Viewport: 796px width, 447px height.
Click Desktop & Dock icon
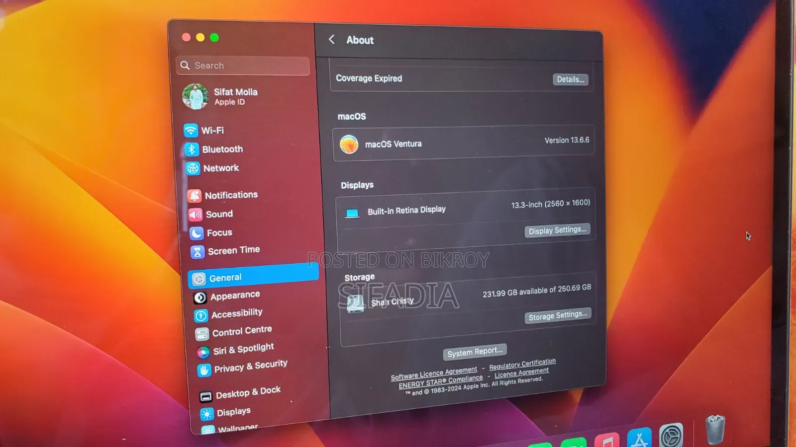205,396
